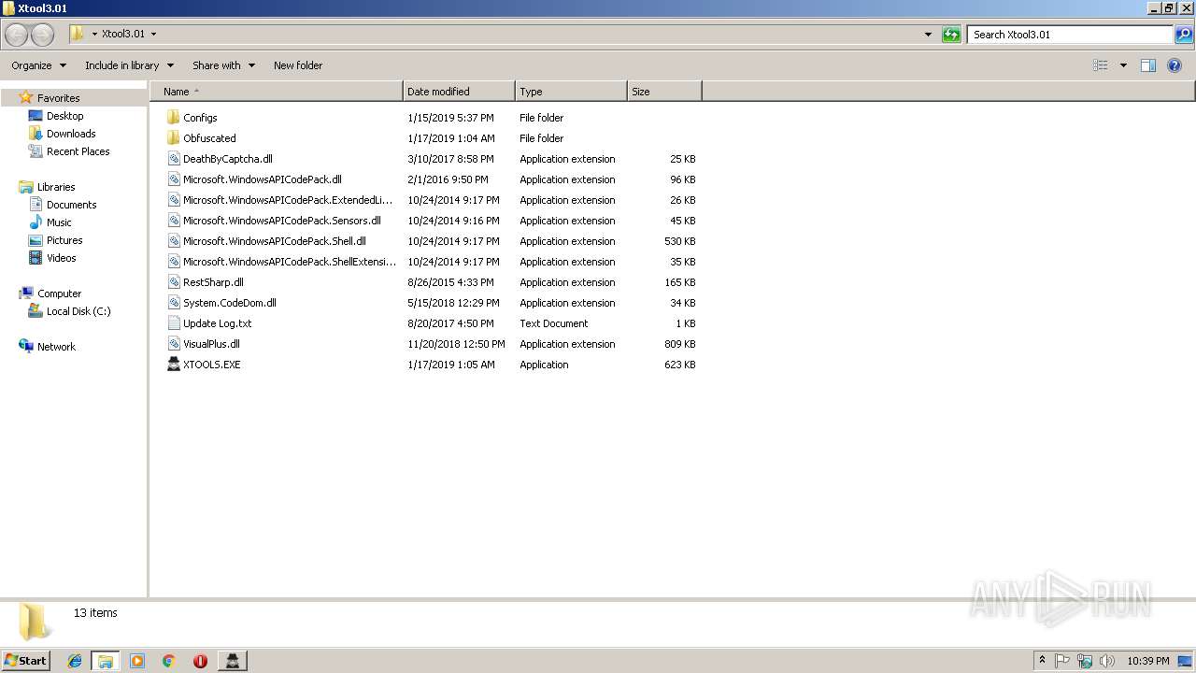Select the System.CodeDom.dll file icon
Screen dimensions: 1196x673
point(173,303)
